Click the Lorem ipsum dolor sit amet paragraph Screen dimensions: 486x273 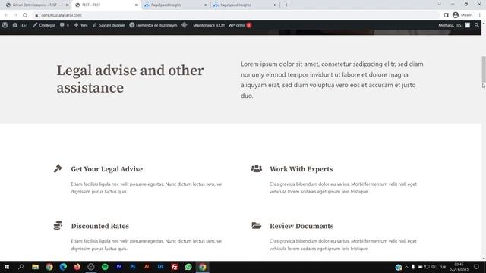pyautogui.click(x=332, y=80)
